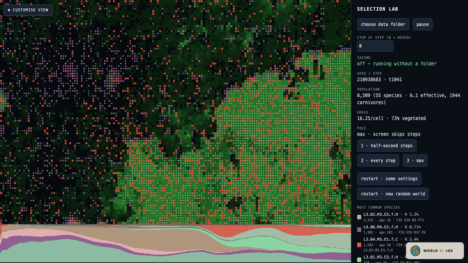Viewport: 468px width, 263px height.
Task: Click the L4.B6.M4.E2.f.H purple swatch
Action: (x=359, y=229)
